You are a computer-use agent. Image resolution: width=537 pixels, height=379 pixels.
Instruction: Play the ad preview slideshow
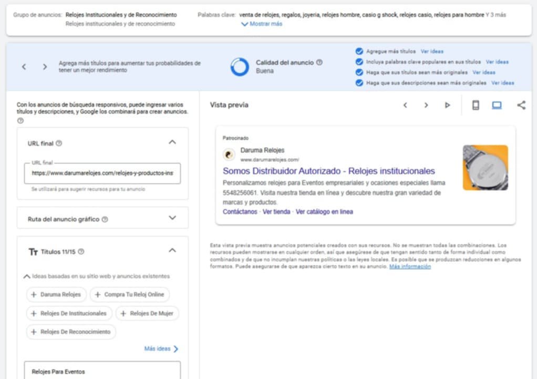coord(447,105)
